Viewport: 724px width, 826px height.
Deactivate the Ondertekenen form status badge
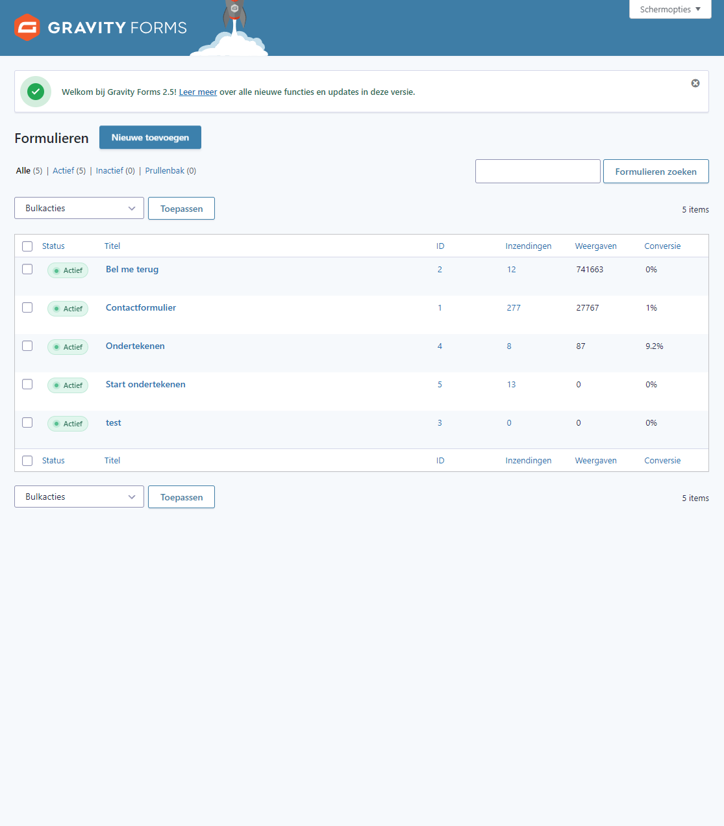(x=68, y=347)
